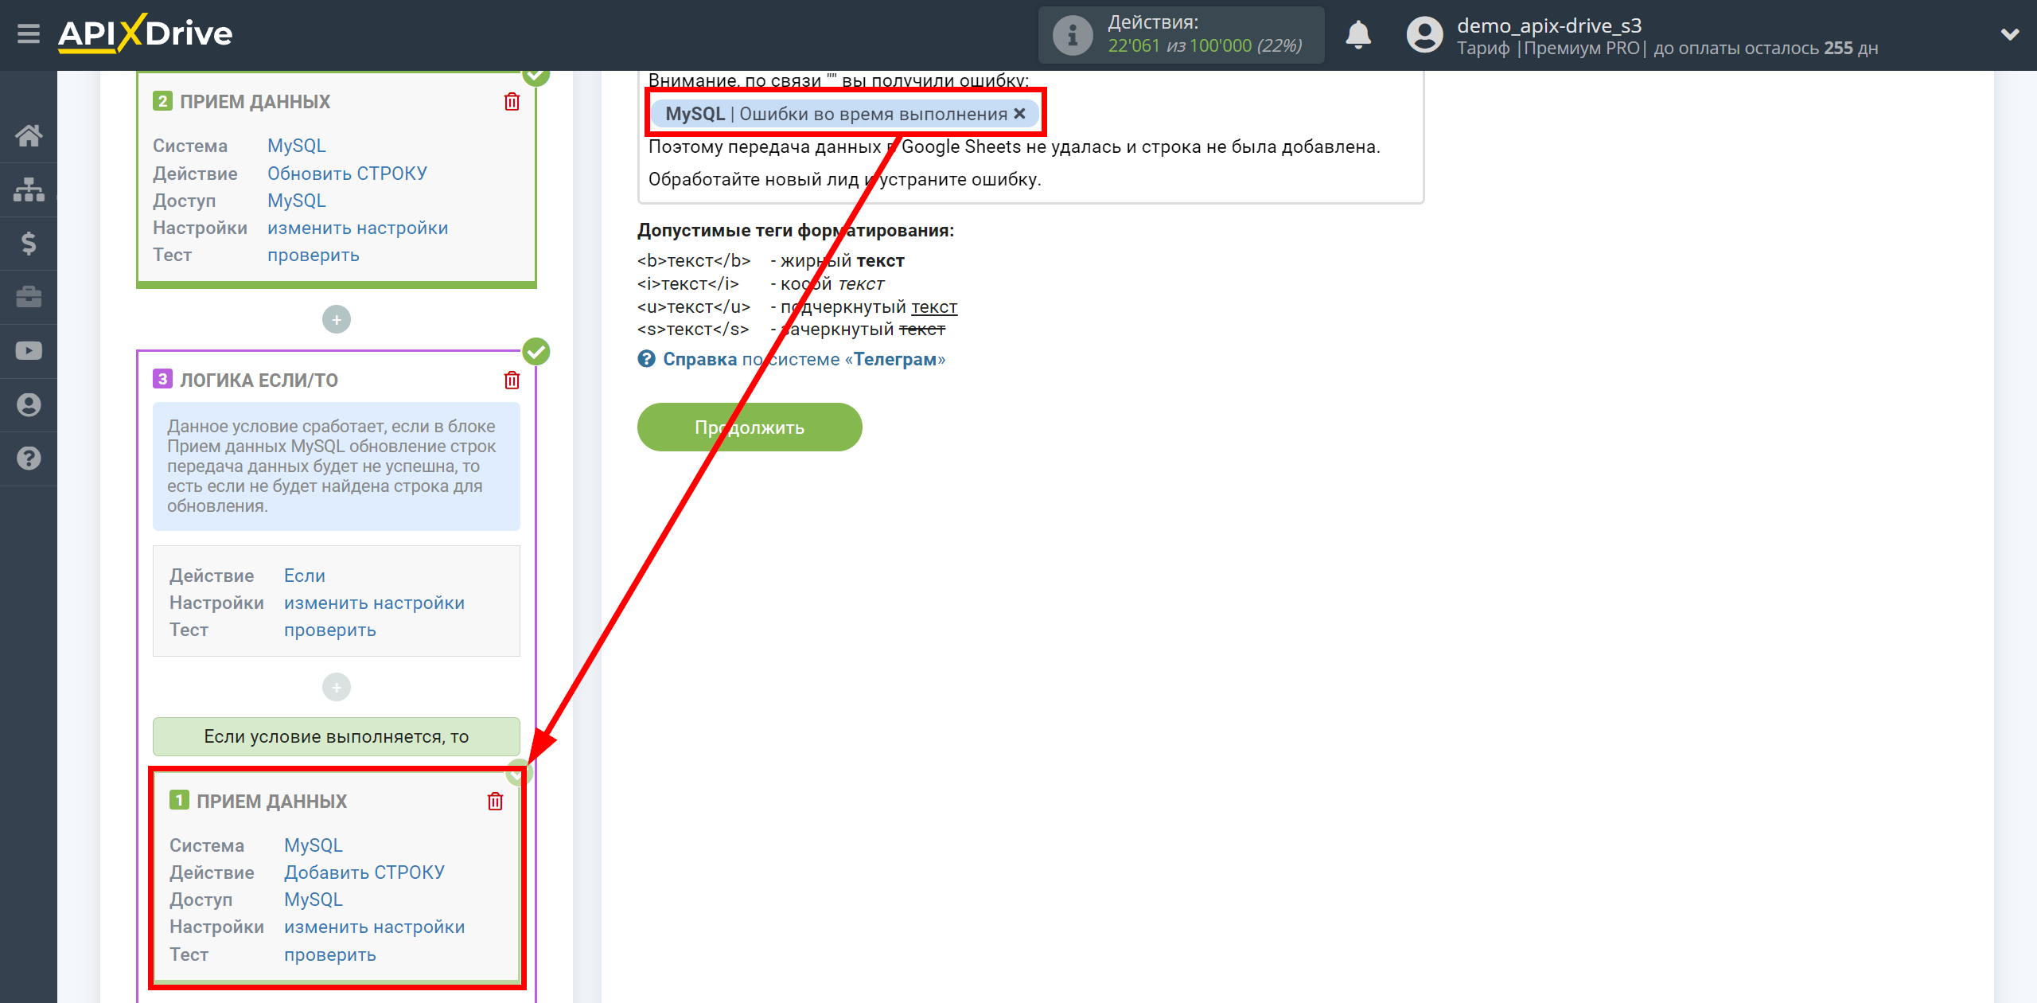Click the ApiX-Drive logo

coord(146,34)
